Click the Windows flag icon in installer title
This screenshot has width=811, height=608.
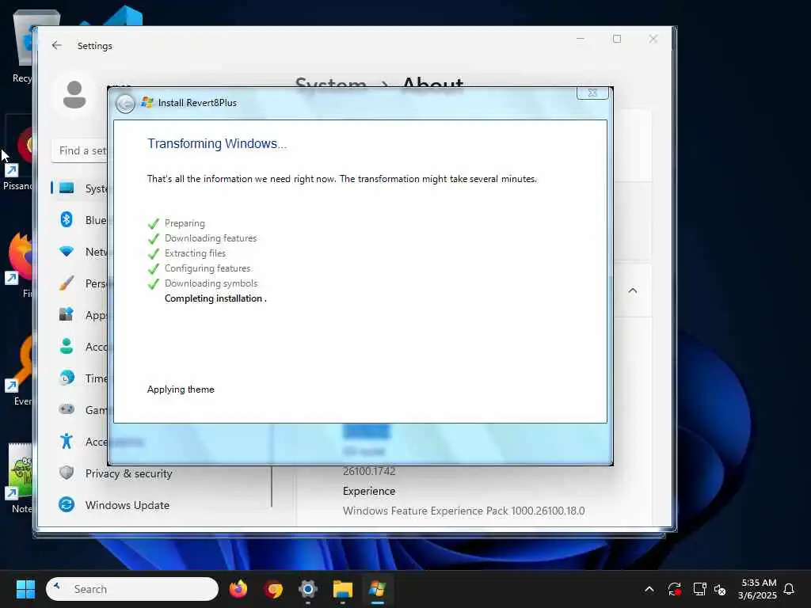pyautogui.click(x=147, y=102)
